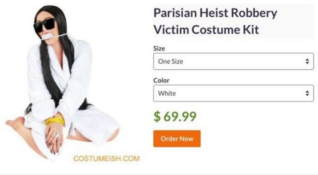Screen dimensions: 318x175
Task: Click the up-down arrows on Size selector
Action: coord(307,61)
